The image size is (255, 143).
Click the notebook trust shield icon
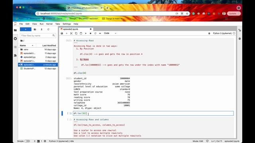point(207,141)
